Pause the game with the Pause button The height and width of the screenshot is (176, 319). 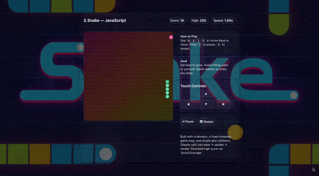188,121
